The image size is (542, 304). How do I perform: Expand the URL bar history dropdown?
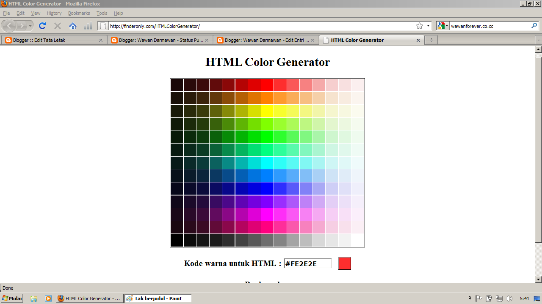[428, 26]
